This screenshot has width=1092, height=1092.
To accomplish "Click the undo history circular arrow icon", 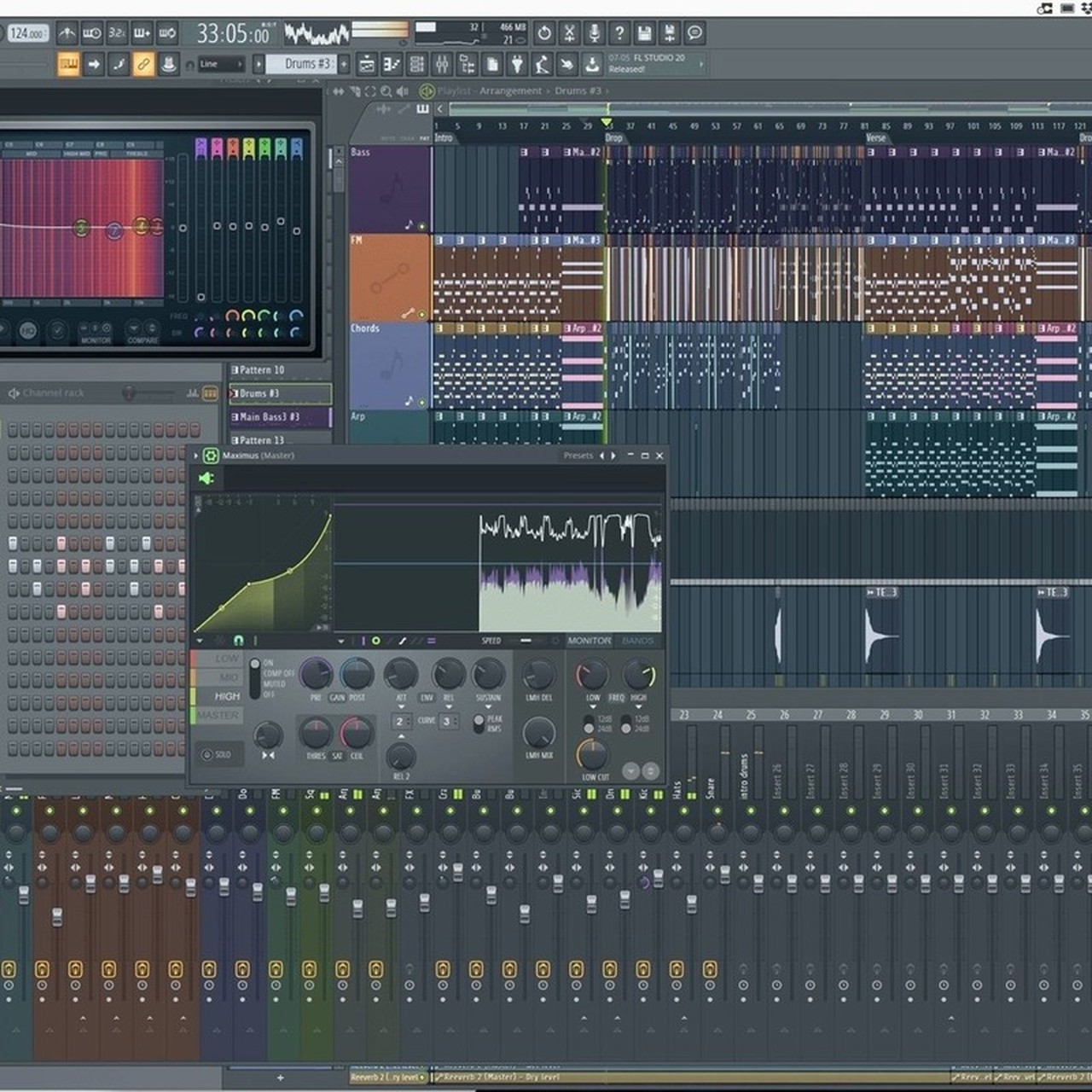I will pyautogui.click(x=544, y=33).
